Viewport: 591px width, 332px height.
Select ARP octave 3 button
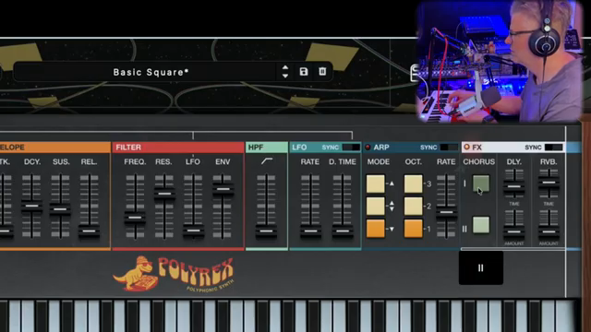(413, 184)
